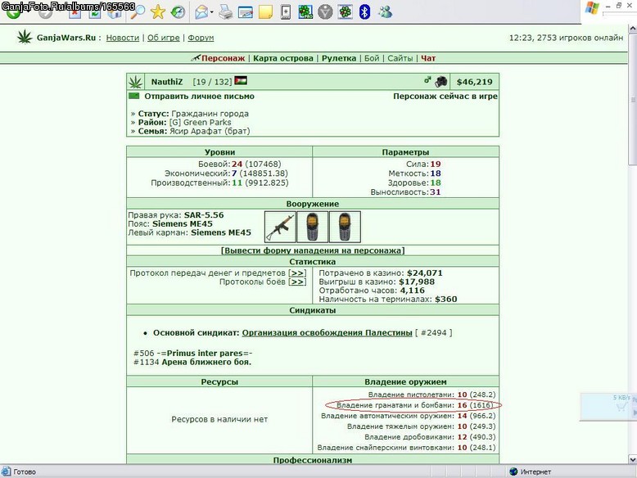Click camera icon next to $46,219
The height and width of the screenshot is (478, 637).
point(441,82)
